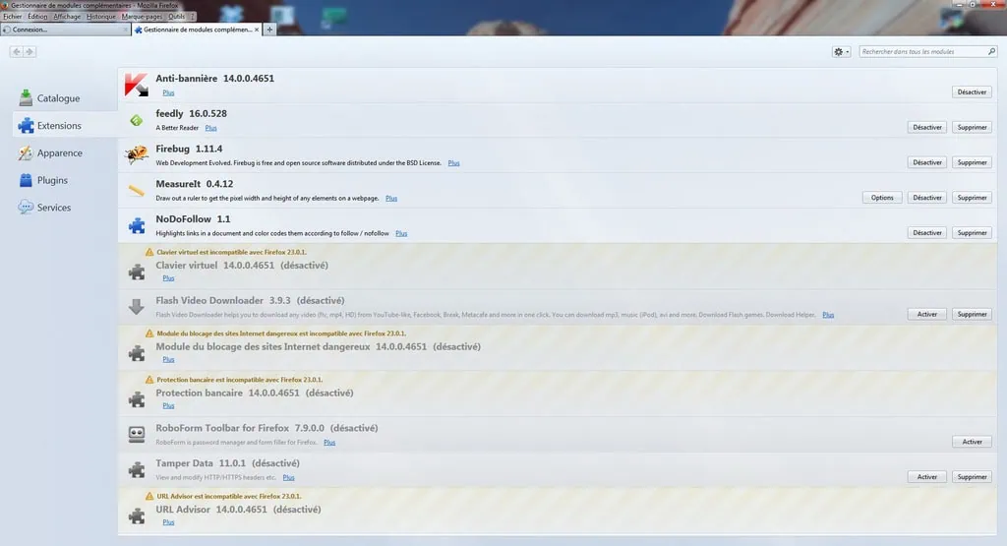Click the RoboForm Toolbar robot icon
Image resolution: width=1007 pixels, height=546 pixels.
(x=137, y=434)
